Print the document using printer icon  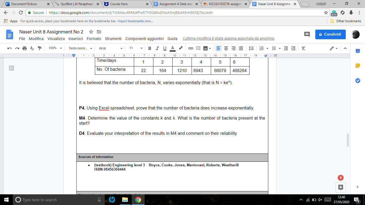25,48
